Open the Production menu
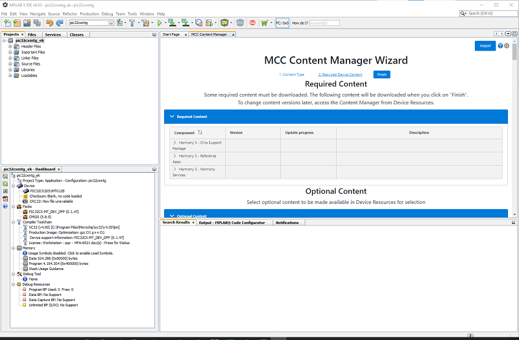Image resolution: width=519 pixels, height=340 pixels. pos(90,14)
